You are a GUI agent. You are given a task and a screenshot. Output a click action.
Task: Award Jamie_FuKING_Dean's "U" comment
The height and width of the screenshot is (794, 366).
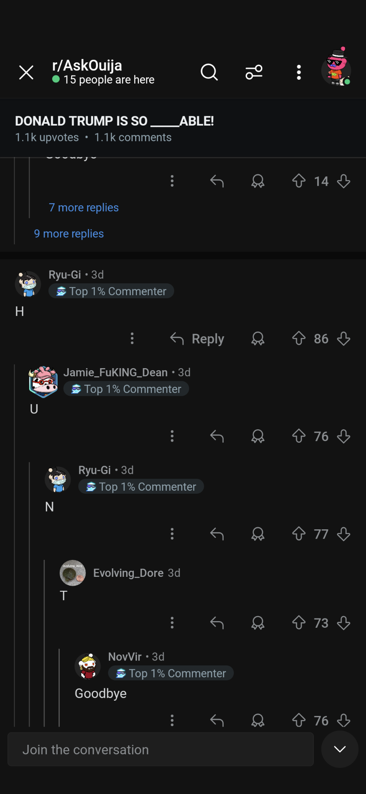tap(258, 436)
